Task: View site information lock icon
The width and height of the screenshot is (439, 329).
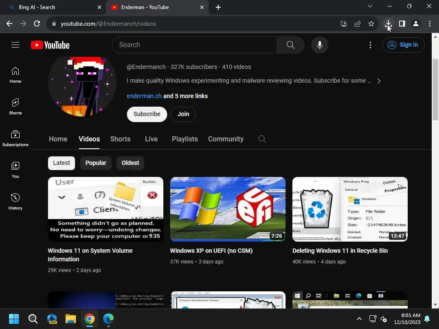Action: (54, 24)
